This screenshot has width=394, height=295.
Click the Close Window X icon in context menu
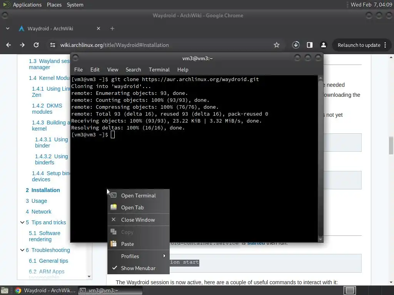114,219
